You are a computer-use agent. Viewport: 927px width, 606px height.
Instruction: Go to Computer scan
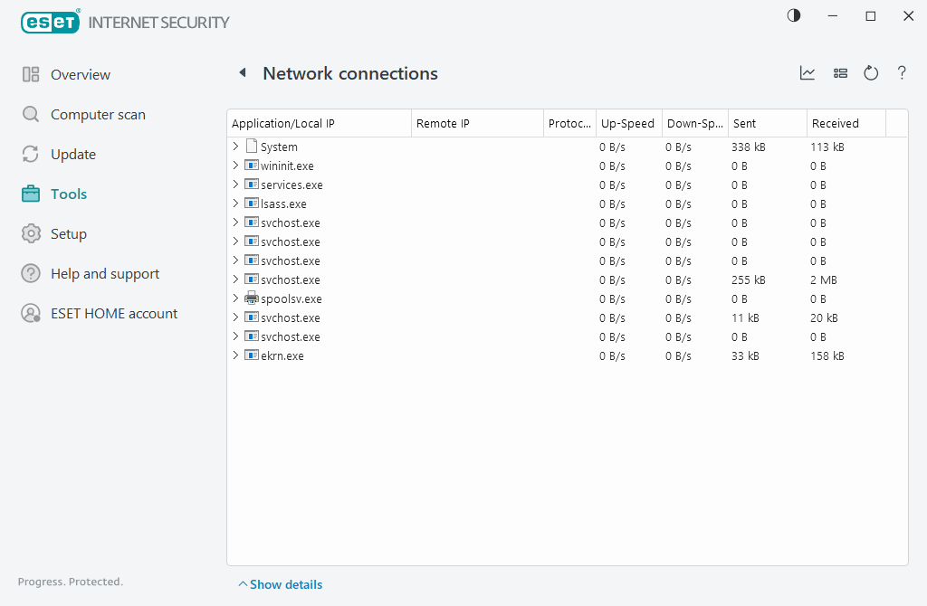click(x=97, y=115)
